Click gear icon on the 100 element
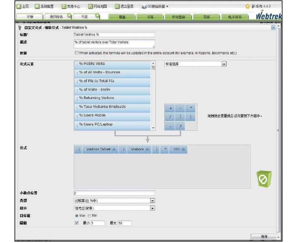Screen dimensions: 303x243 [x=184, y=149]
